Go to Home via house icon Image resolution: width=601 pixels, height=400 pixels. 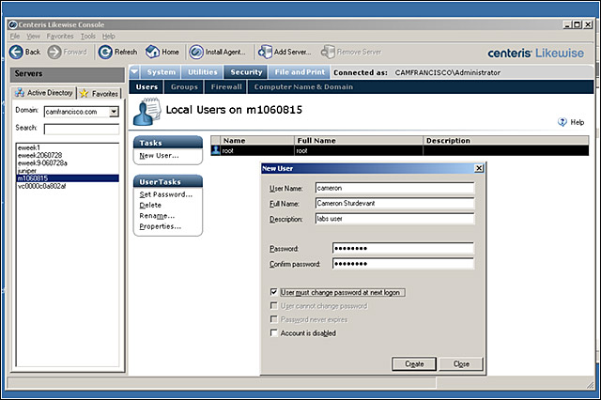(152, 52)
